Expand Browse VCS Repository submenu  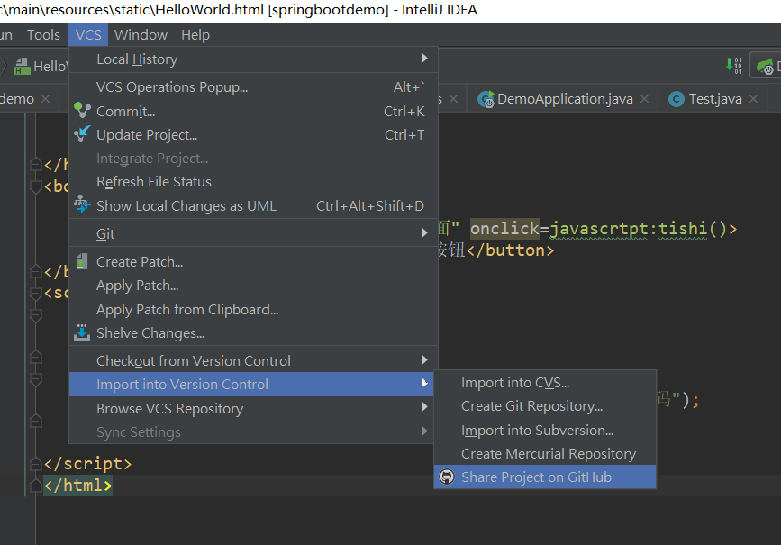tap(253, 408)
